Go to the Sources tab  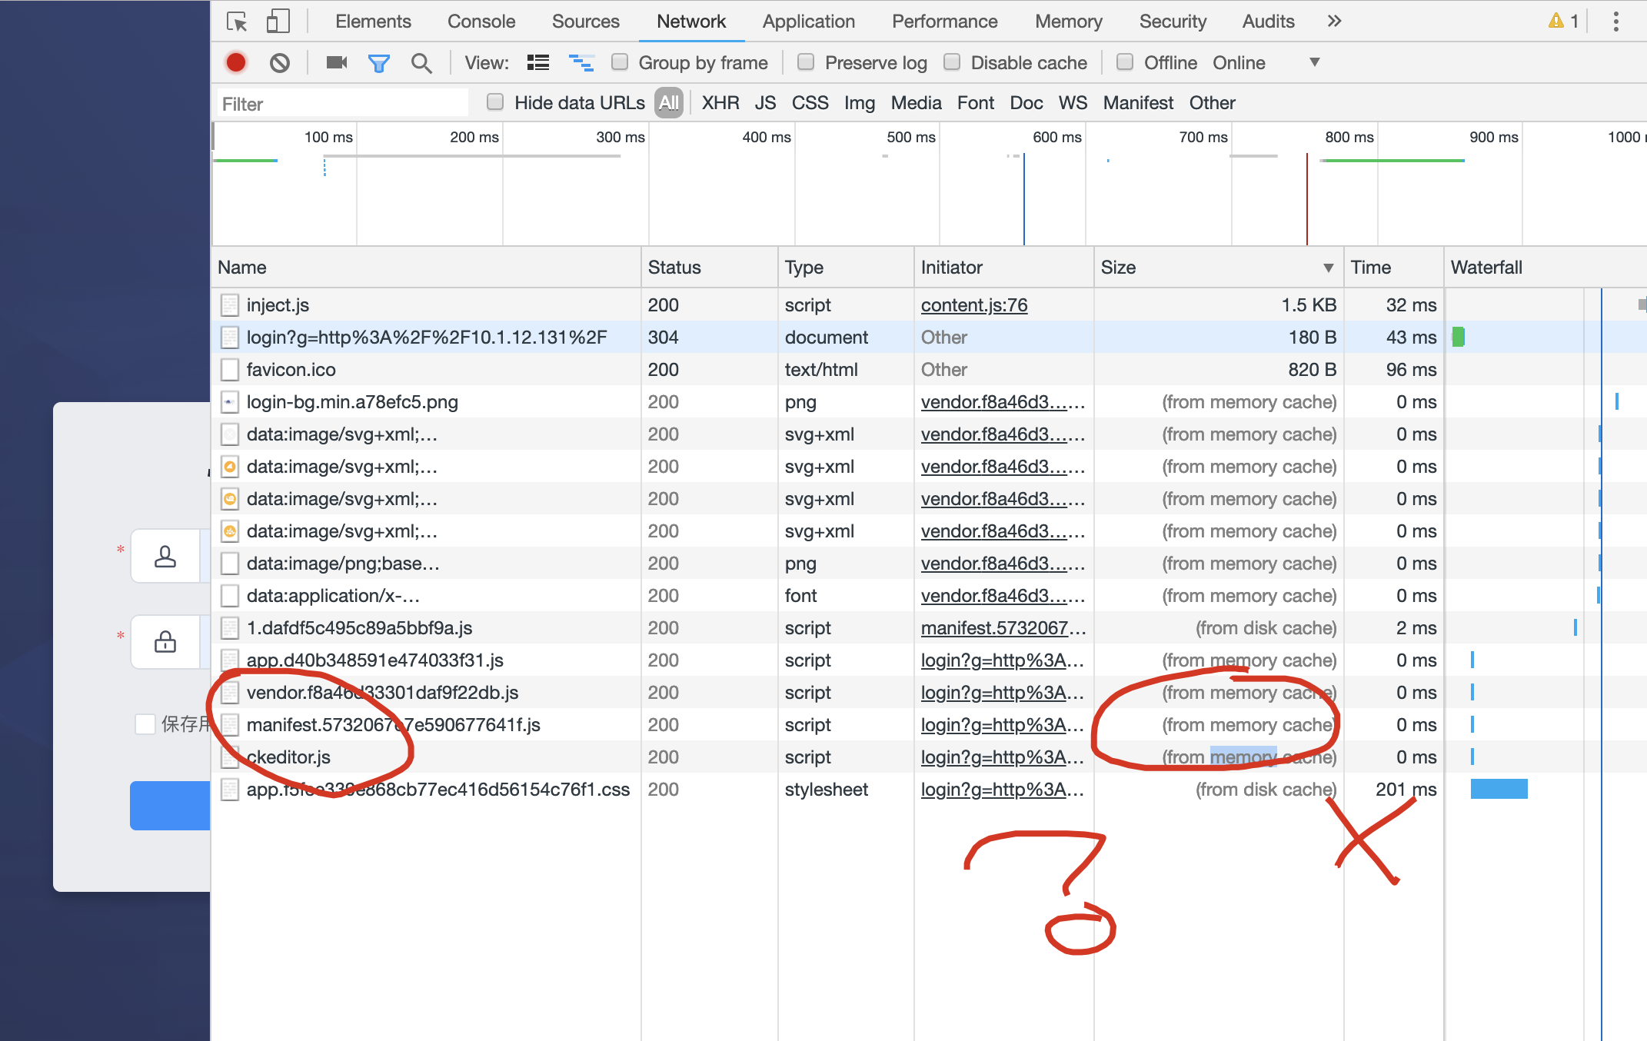tap(585, 22)
